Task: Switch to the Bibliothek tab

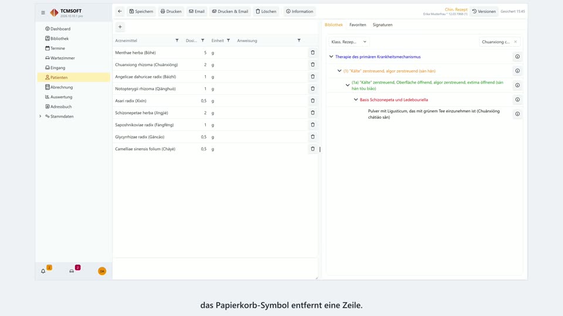Action: (x=334, y=25)
